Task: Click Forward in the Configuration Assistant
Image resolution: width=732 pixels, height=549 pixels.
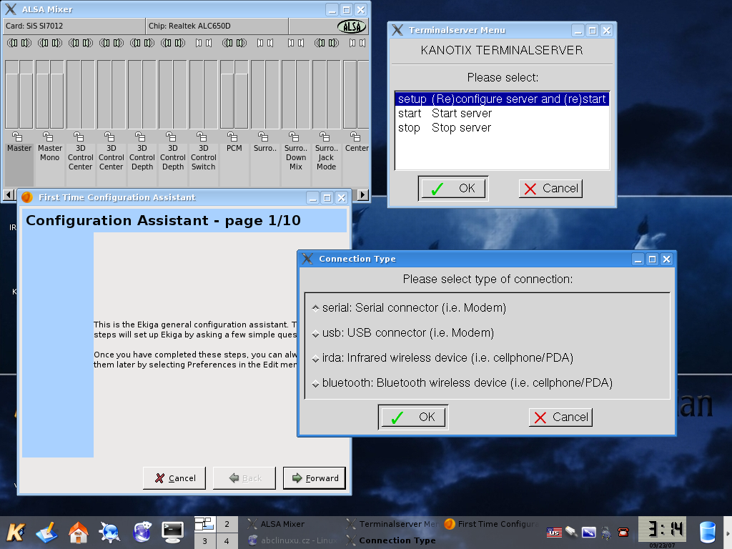Action: [x=315, y=478]
